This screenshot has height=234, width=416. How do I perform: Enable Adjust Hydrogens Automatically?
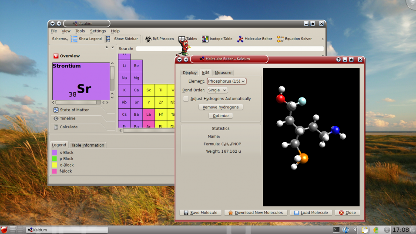point(186,99)
